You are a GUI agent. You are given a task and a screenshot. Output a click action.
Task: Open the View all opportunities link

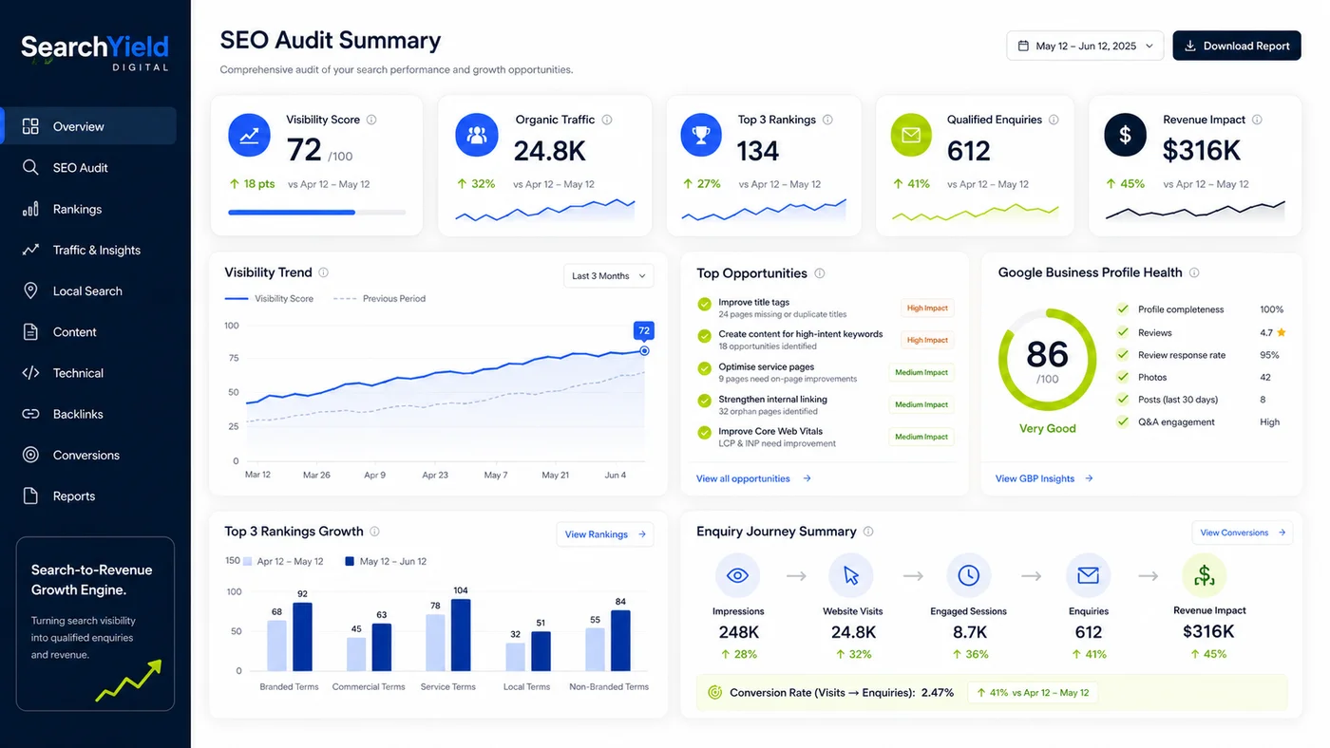(753, 478)
